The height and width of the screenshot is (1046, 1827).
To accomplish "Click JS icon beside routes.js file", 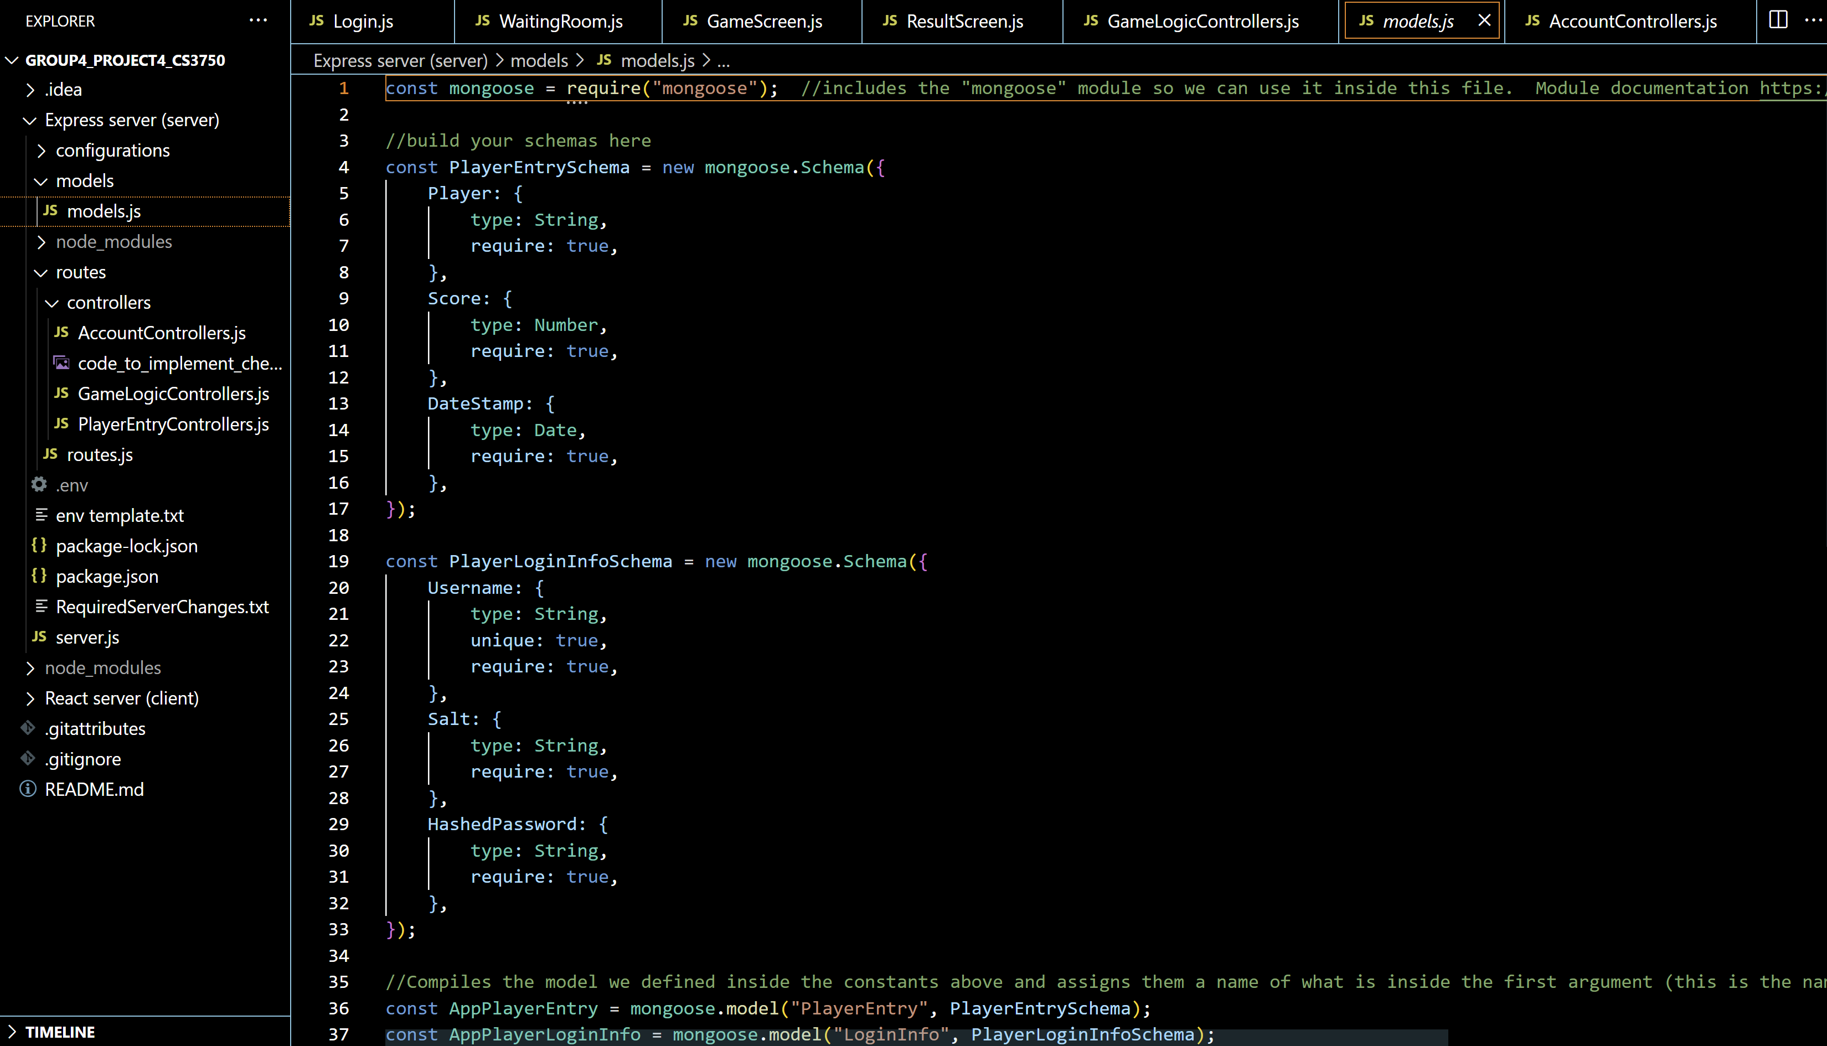I will 50,454.
